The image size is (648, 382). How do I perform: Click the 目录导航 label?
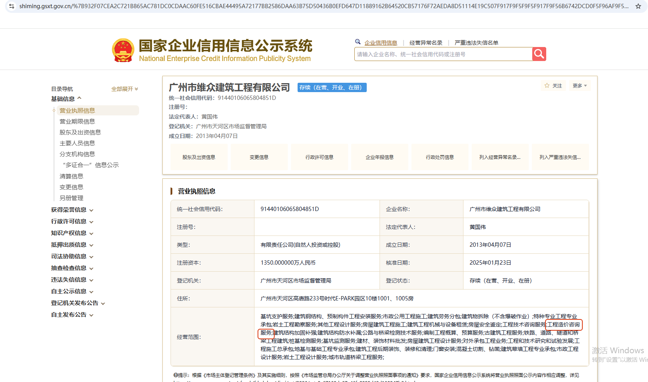click(x=62, y=89)
